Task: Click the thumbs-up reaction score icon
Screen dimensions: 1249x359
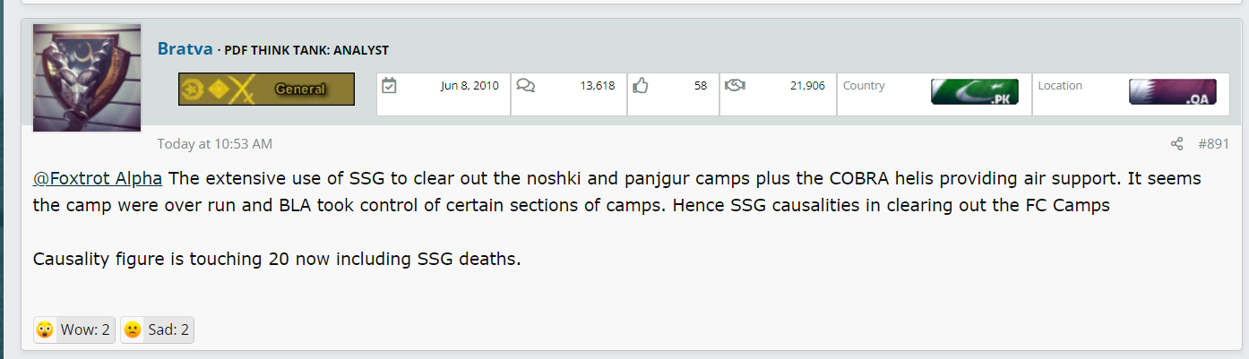Action: click(x=641, y=86)
